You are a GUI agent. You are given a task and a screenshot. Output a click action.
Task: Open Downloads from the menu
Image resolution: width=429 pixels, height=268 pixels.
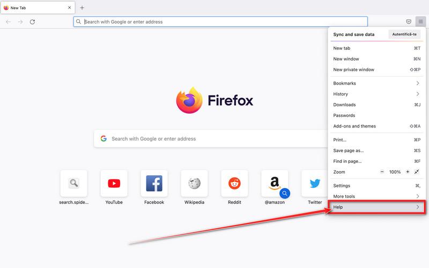click(x=377, y=105)
